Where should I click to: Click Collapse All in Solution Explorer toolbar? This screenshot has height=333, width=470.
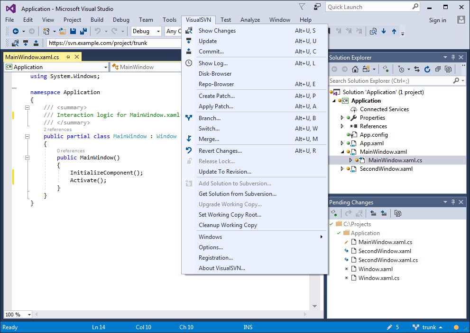437,69
